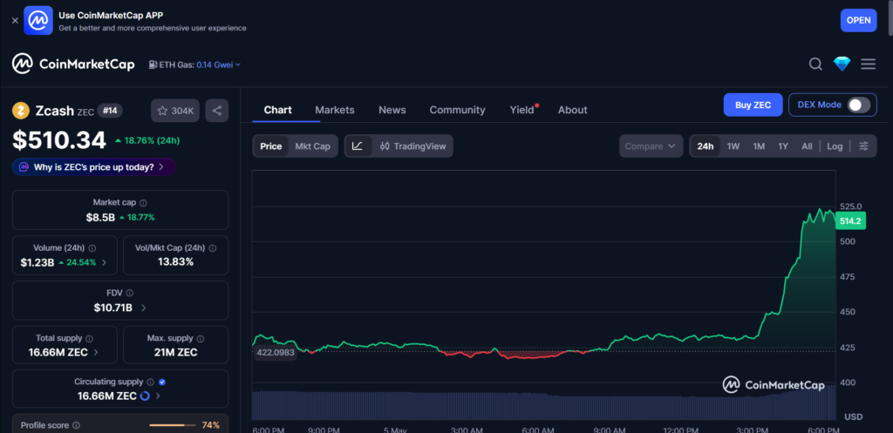The image size is (893, 433).
Task: Click the Vol/Mkt Cap (24h) info icon
Action: (x=213, y=248)
